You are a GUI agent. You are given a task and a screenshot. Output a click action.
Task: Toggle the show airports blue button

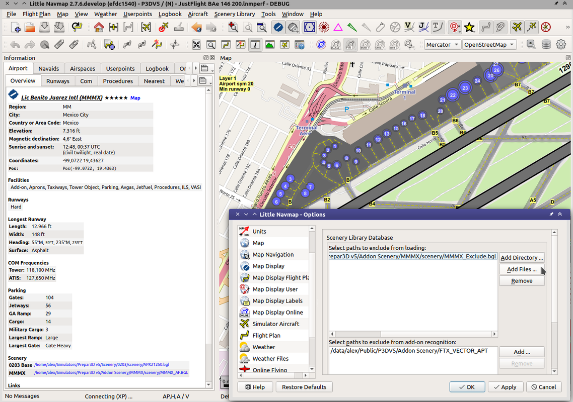(x=278, y=27)
